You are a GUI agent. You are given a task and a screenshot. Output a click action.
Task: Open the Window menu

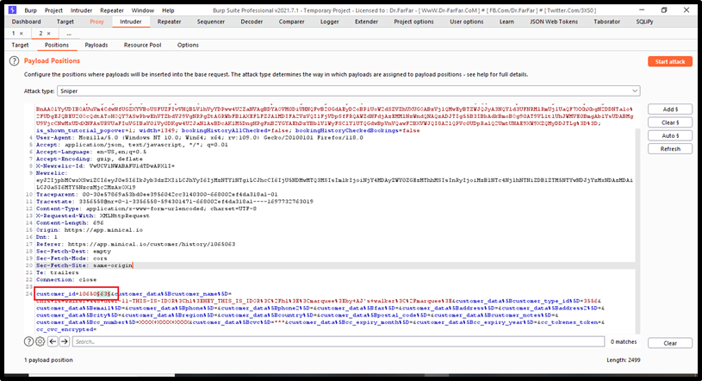tap(143, 10)
